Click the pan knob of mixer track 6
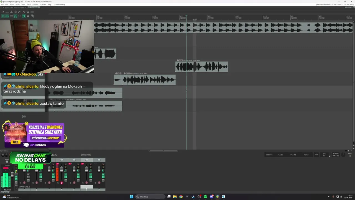Viewport: 355px width, 200px height. (87, 160)
